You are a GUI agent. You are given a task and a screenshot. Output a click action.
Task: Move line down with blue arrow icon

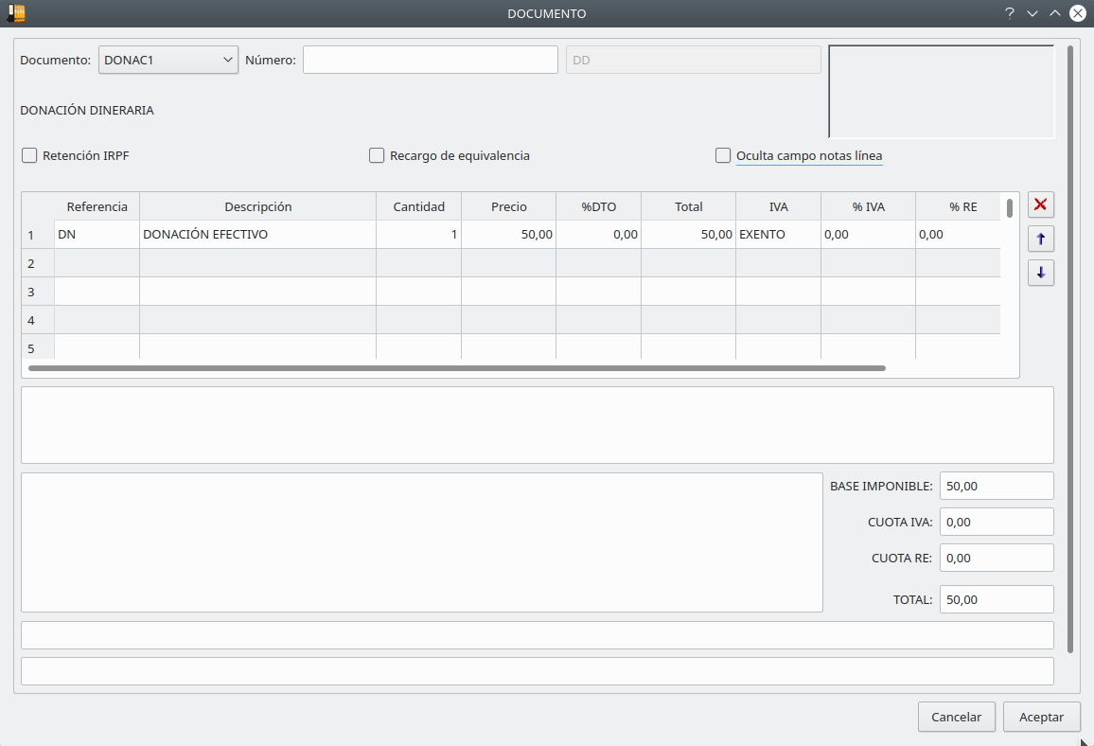click(1040, 273)
